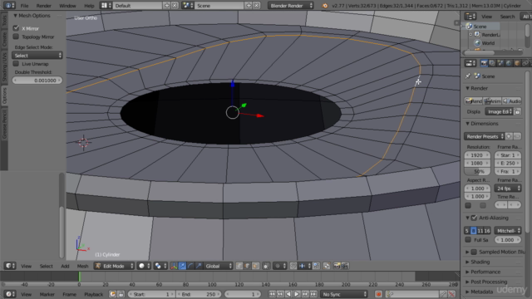Select 16 anti-aliasing samples
This screenshot has height=299, width=532.
[x=487, y=231]
